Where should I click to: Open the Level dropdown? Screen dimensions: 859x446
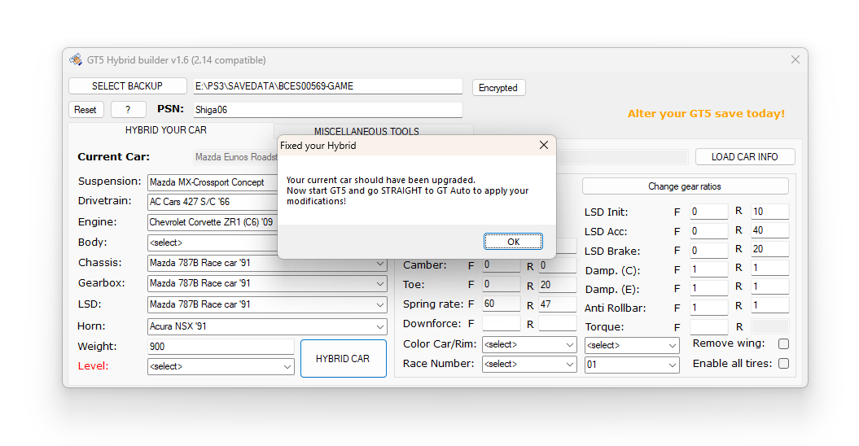(x=221, y=367)
